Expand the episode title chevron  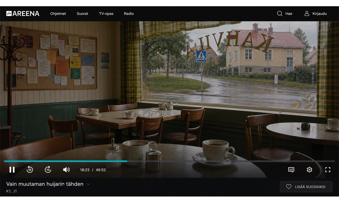point(88,184)
